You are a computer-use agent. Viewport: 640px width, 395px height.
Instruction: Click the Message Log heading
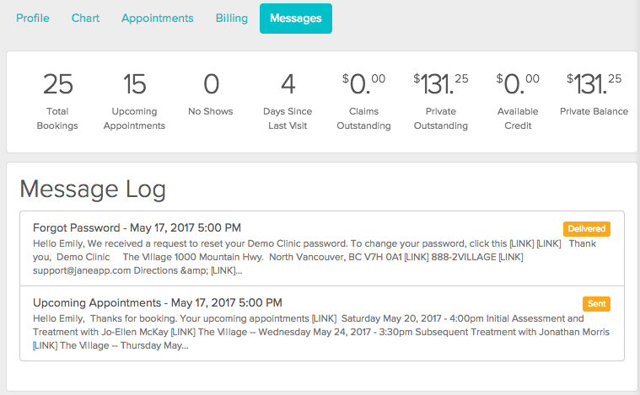(93, 189)
